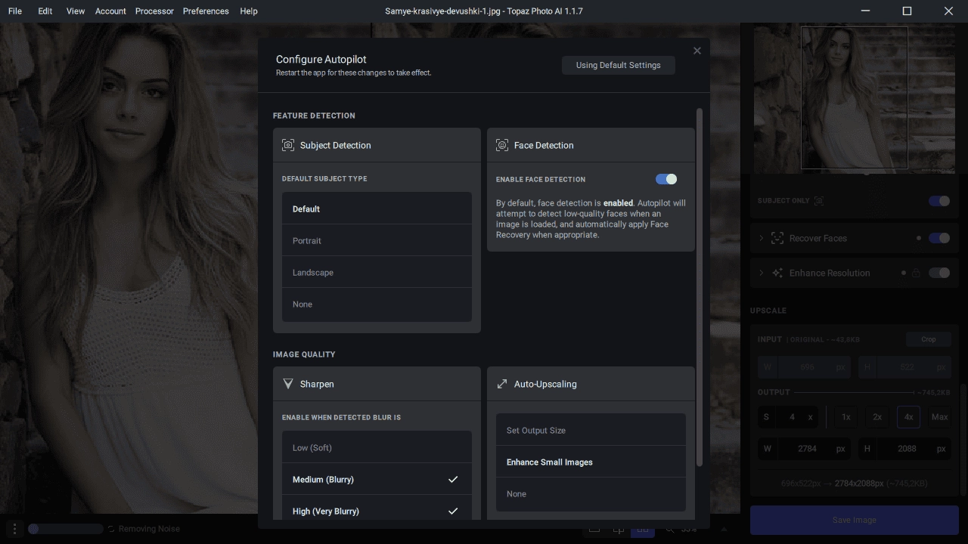Click the Subject Only camera icon
968x544 pixels.
point(819,201)
